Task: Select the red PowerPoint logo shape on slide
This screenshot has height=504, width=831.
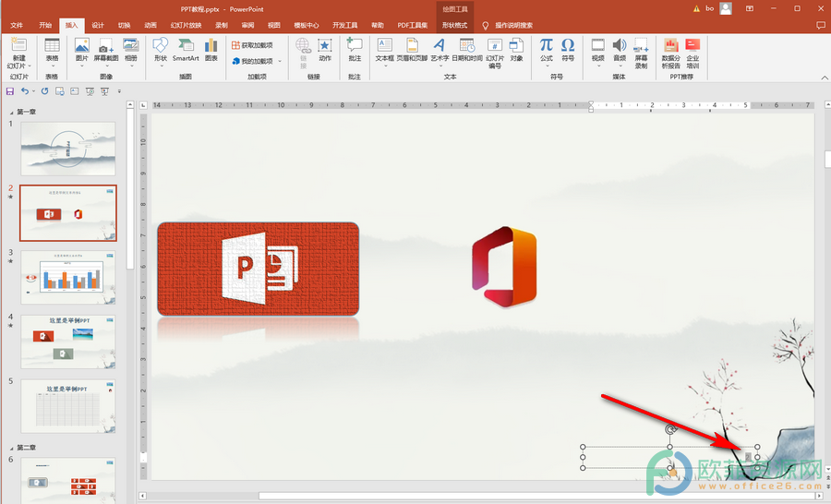Action: coord(259,269)
